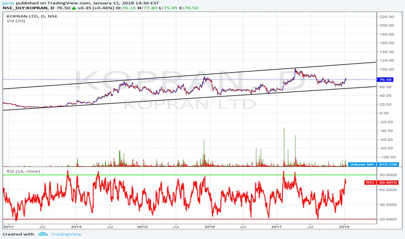Open the 'jams' author link
405x239 pixels.
[x=8, y=3]
